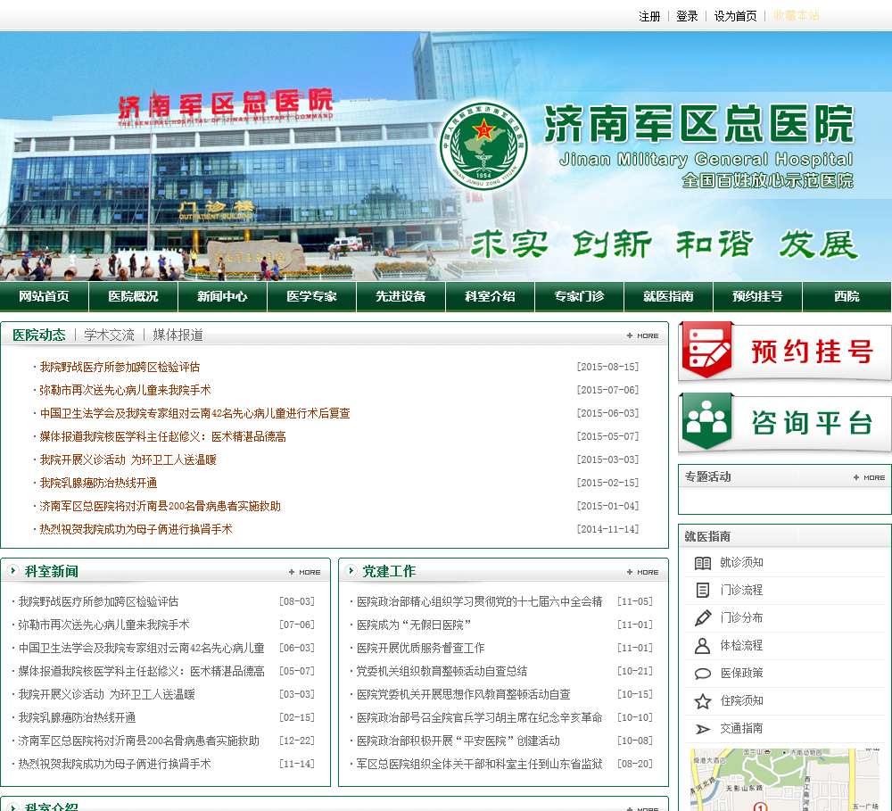
Task: Switch to the 学术交流 tab
Action: [109, 335]
